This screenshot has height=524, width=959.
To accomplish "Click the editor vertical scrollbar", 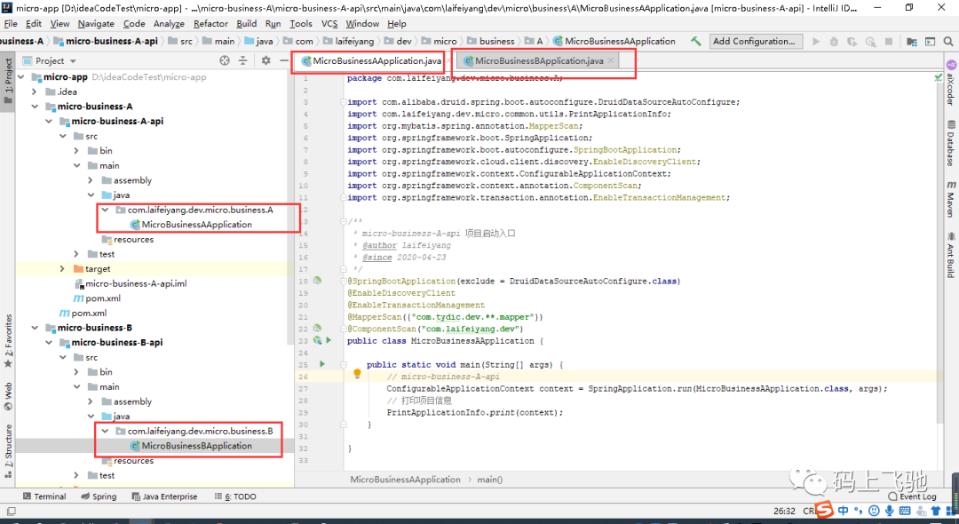I will [940, 244].
